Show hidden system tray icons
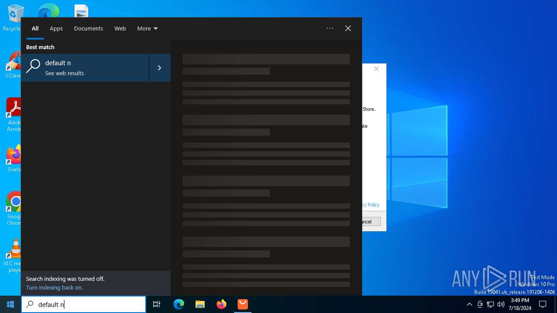Screen dimensions: 557x313 click(x=470, y=304)
